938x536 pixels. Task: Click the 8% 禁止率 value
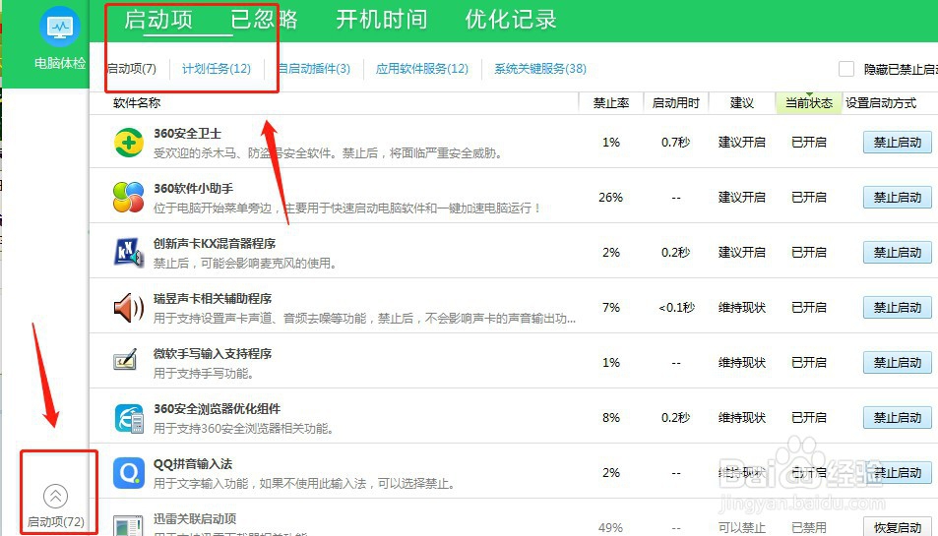pos(611,418)
